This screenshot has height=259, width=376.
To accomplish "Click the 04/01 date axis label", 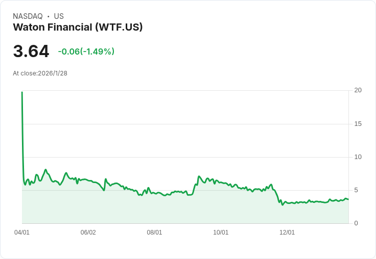I will (22, 232).
